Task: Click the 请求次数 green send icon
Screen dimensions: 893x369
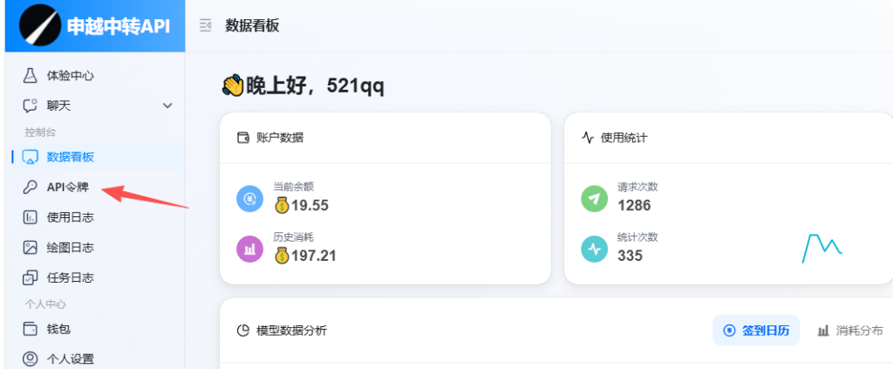Action: 595,198
